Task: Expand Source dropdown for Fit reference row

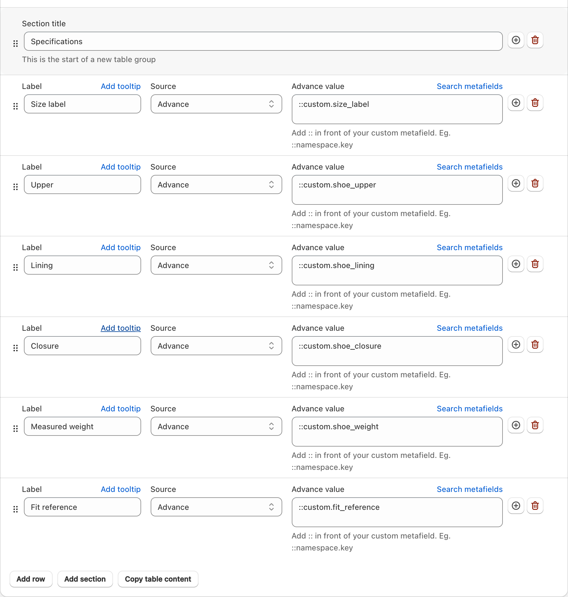Action: click(x=216, y=507)
